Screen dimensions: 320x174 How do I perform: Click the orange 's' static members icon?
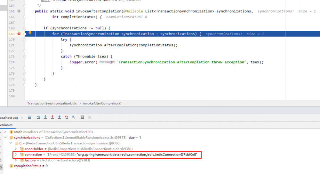point(11,132)
